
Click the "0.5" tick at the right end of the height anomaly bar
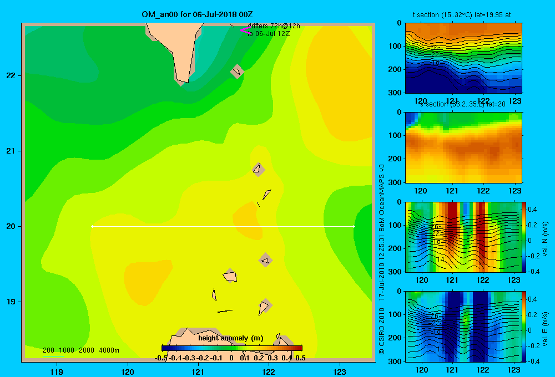click(300, 358)
